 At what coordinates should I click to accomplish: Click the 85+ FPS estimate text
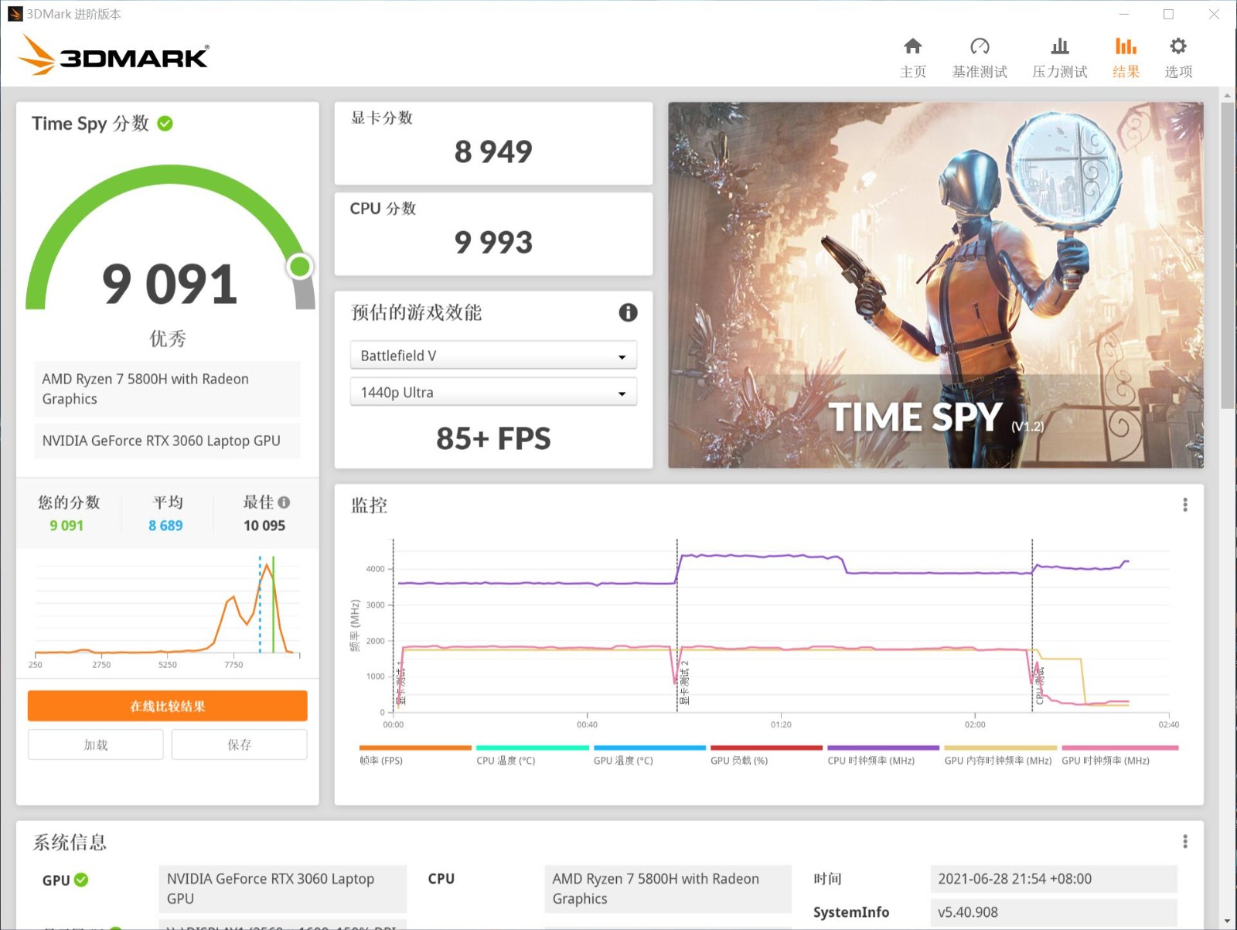(x=493, y=438)
